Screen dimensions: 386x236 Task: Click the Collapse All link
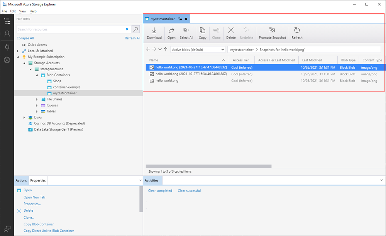pos(25,38)
